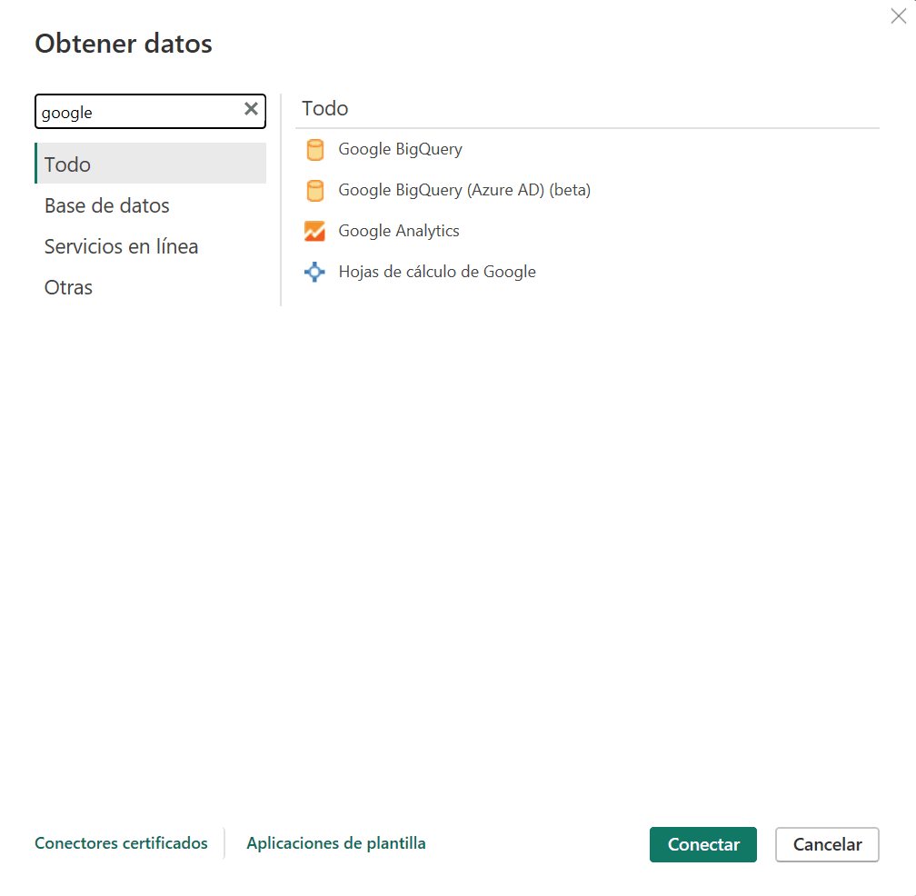
Task: Open Conectores certificados link
Action: coord(121,843)
